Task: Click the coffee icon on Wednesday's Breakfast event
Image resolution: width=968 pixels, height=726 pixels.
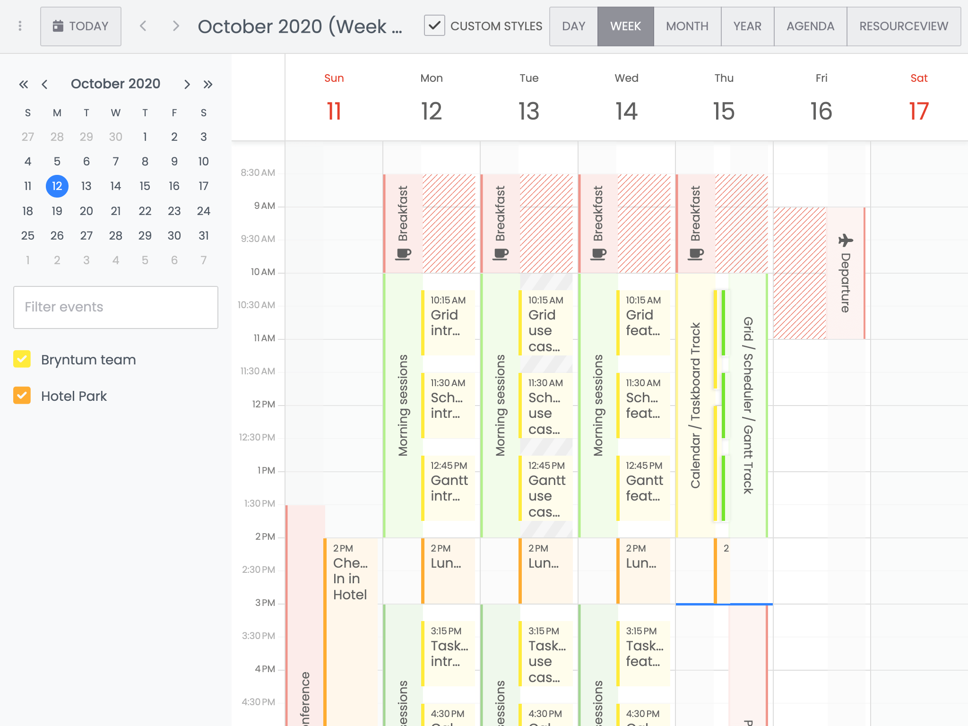Action: pos(597,254)
